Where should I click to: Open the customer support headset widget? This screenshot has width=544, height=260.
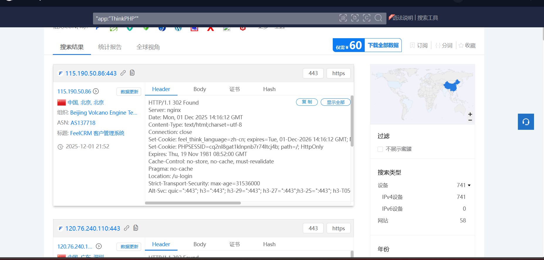526,122
